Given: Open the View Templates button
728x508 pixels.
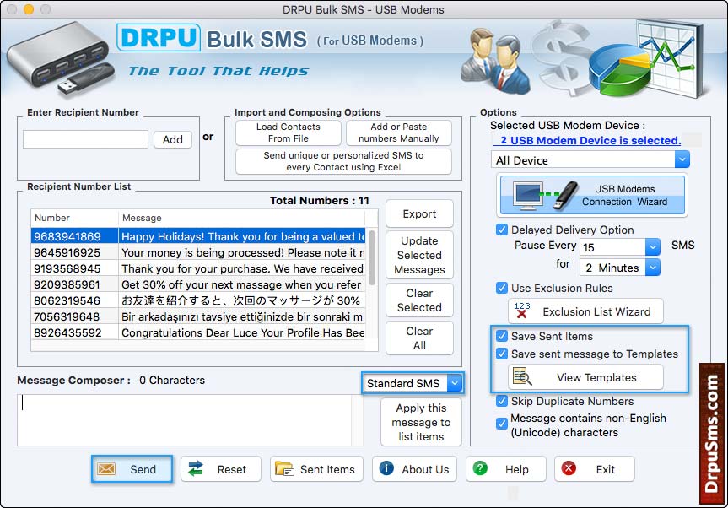Looking at the screenshot, I should tap(586, 377).
